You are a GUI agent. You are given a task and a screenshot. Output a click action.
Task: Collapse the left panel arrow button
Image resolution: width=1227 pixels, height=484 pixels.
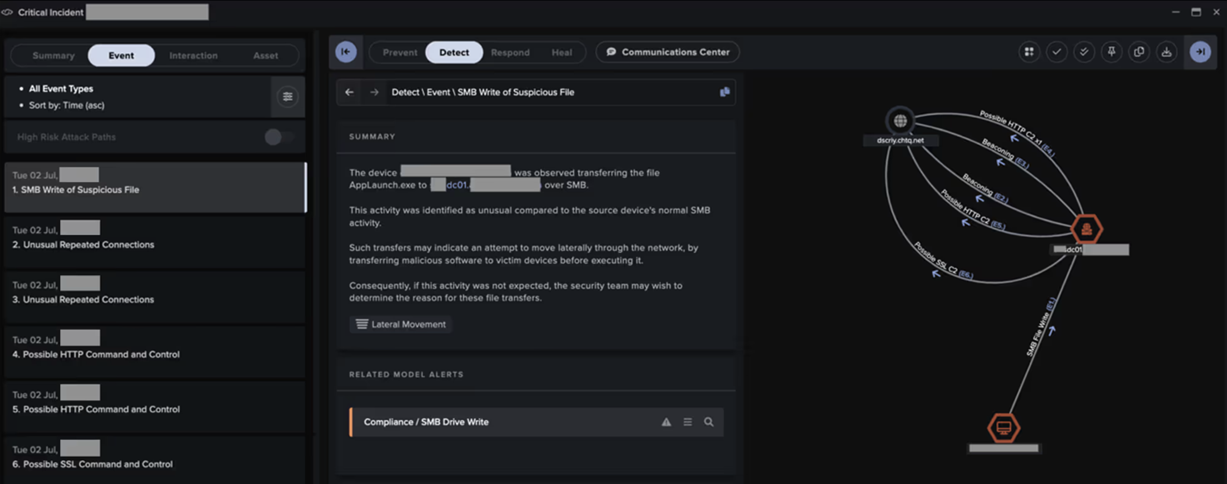pos(346,52)
